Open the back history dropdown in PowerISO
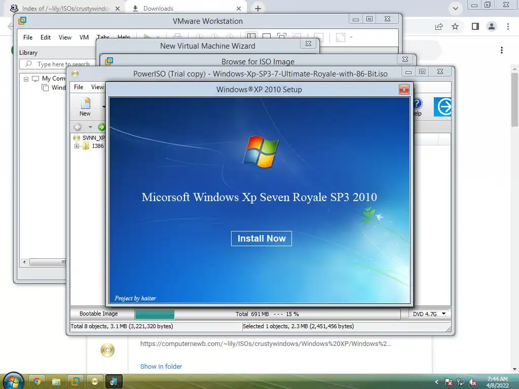This screenshot has width=519, height=389. 90,127
